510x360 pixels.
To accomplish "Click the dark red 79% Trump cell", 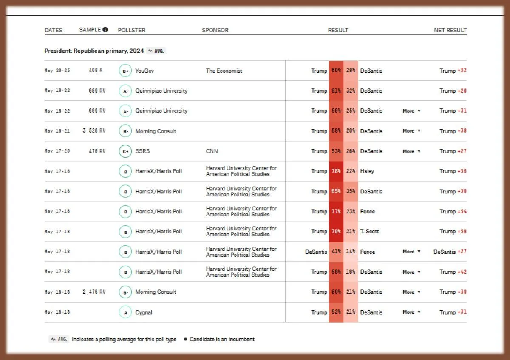I will (x=336, y=232).
